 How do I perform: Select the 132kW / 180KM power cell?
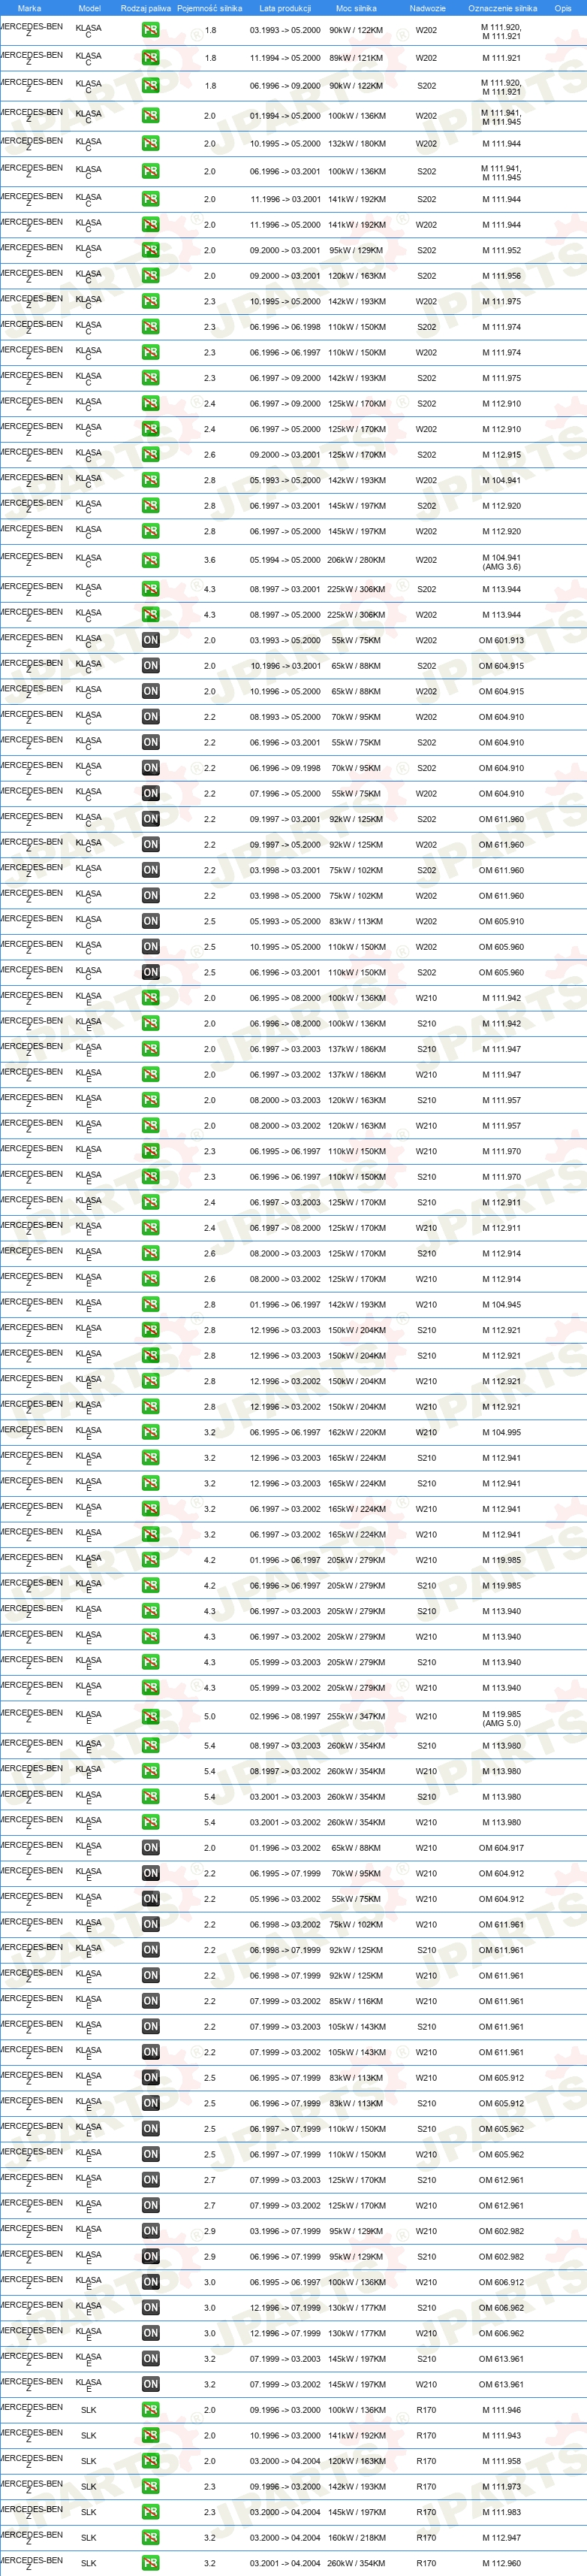[357, 143]
